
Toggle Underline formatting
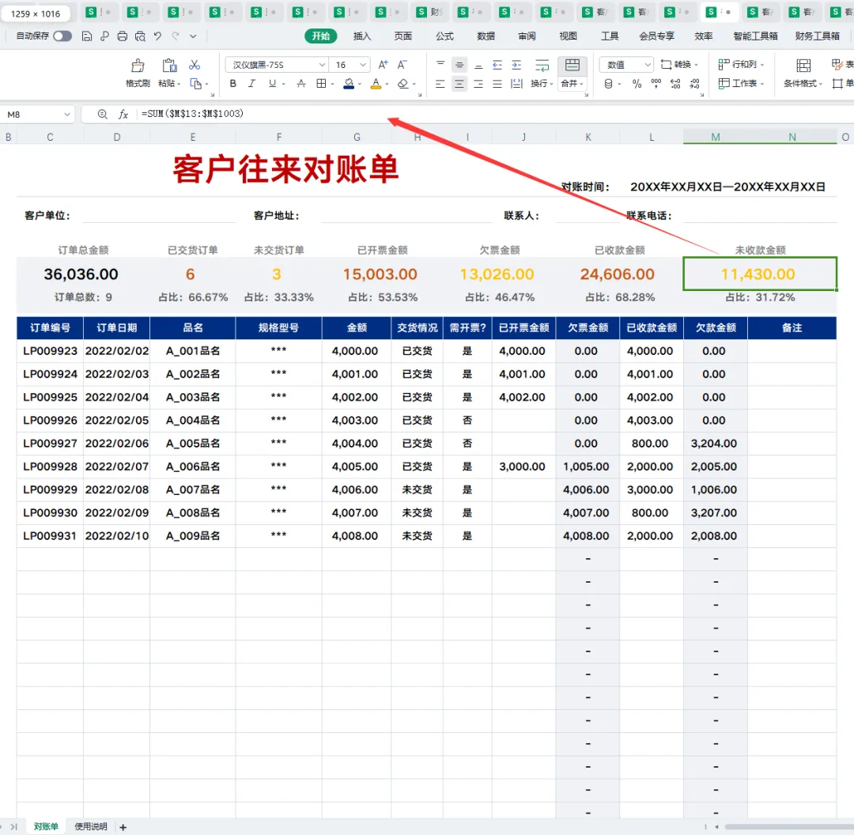point(272,83)
